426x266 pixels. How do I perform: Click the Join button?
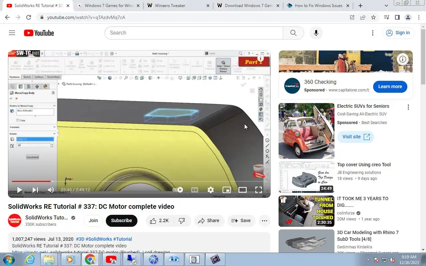coord(93,220)
